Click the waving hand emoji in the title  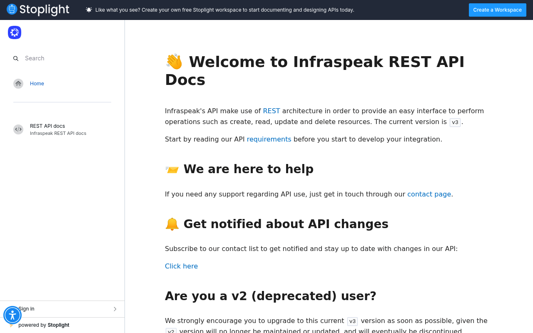click(x=174, y=62)
